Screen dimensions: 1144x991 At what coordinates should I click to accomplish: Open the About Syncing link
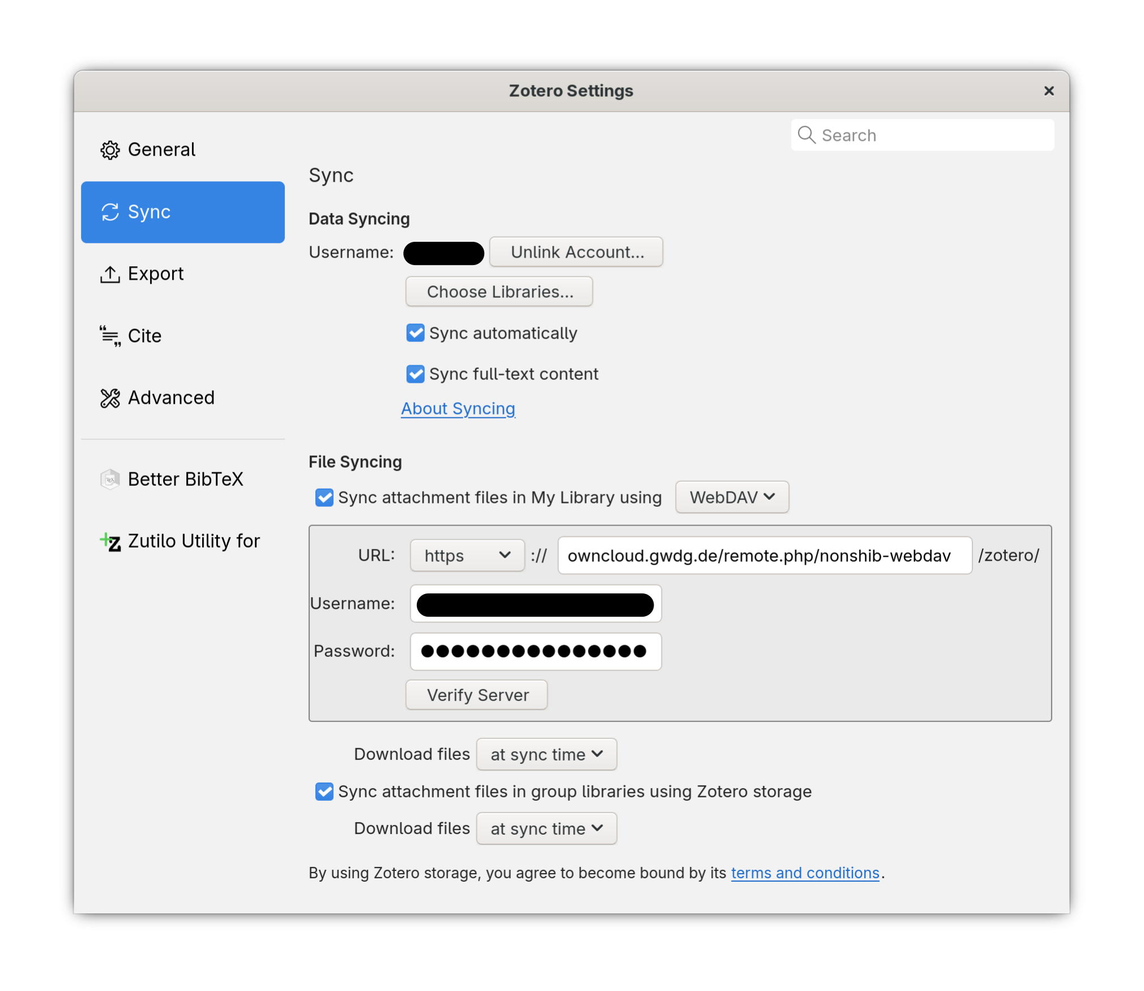(458, 408)
